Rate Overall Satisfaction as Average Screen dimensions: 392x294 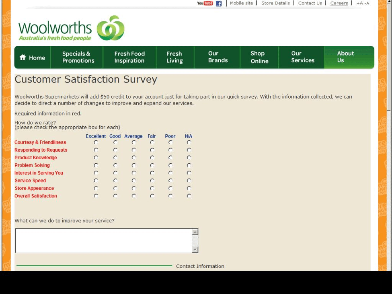(134, 196)
